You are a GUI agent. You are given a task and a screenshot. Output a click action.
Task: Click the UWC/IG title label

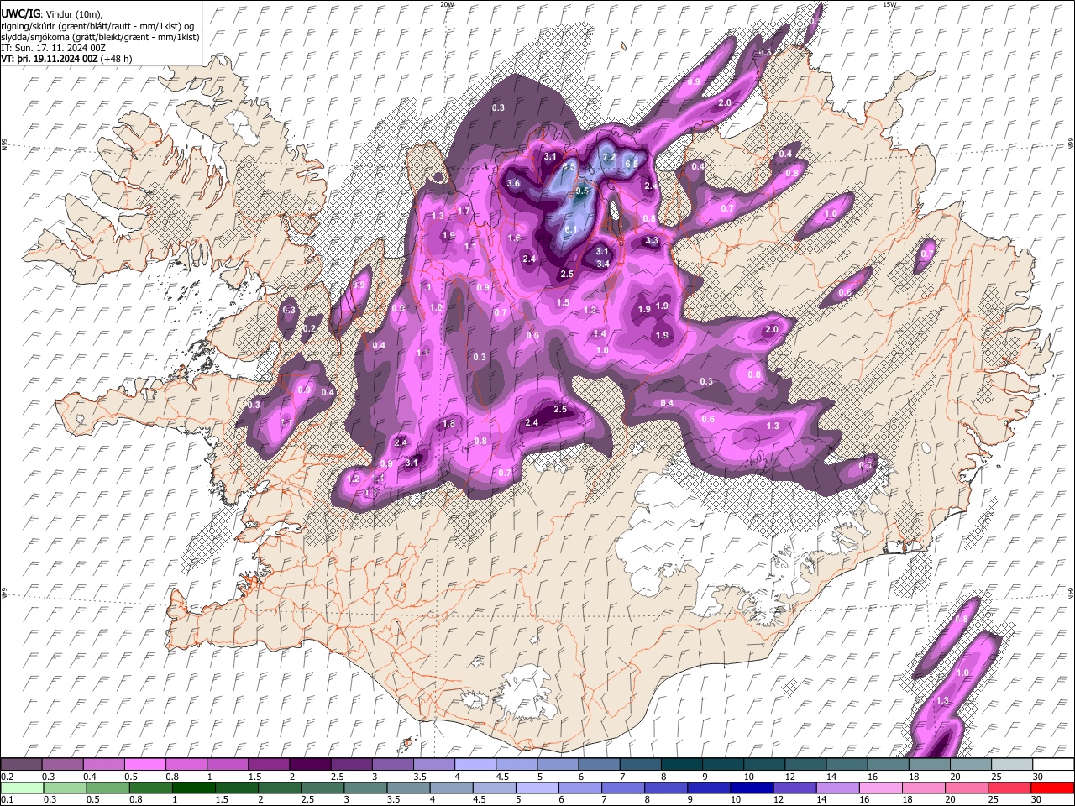click(x=20, y=14)
